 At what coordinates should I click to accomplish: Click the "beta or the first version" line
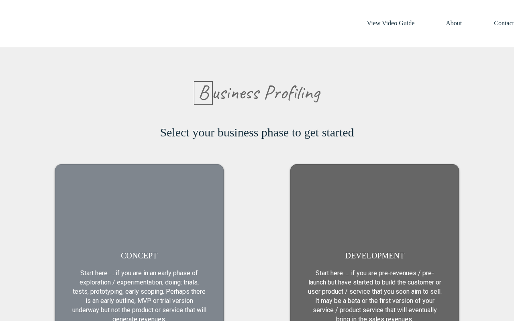coord(374,301)
